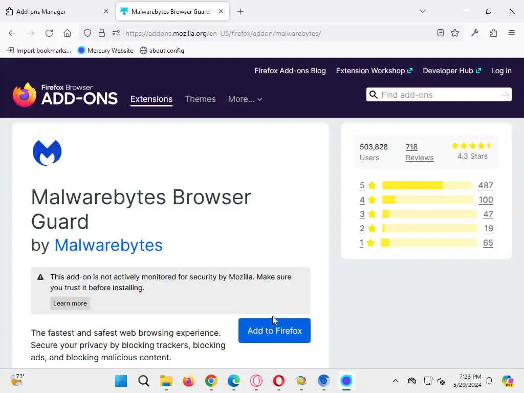The width and height of the screenshot is (524, 393).
Task: Click the two-star rating bar
Action: pos(430,228)
